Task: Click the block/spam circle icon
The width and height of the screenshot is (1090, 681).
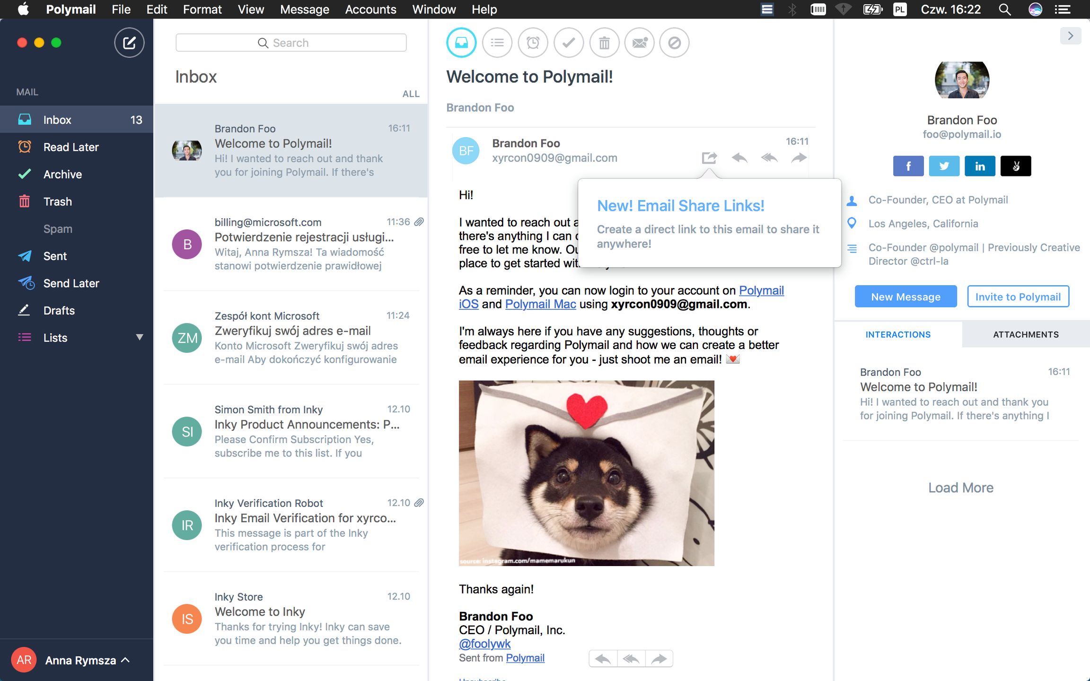Action: 674,43
